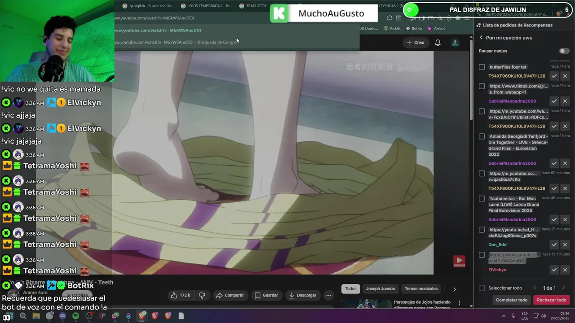Open Kicklet bookmark
575x323 pixels.
pyautogui.click(x=392, y=28)
